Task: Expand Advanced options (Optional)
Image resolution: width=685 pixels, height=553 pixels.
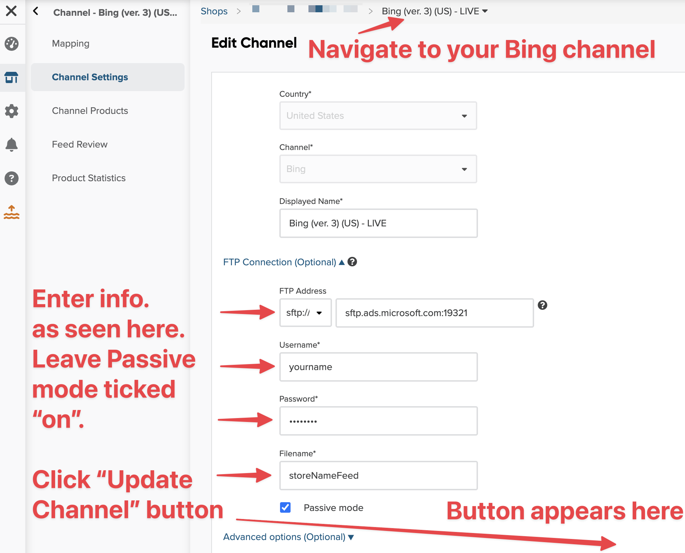Action: click(x=288, y=537)
